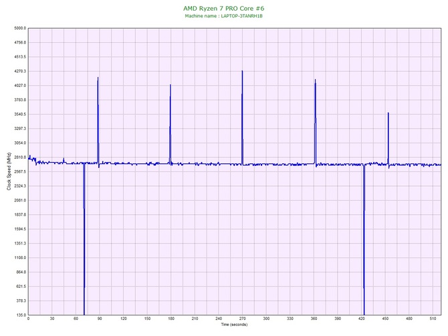
Task: Click the 3297.3 y-axis value
Action: pos(20,129)
